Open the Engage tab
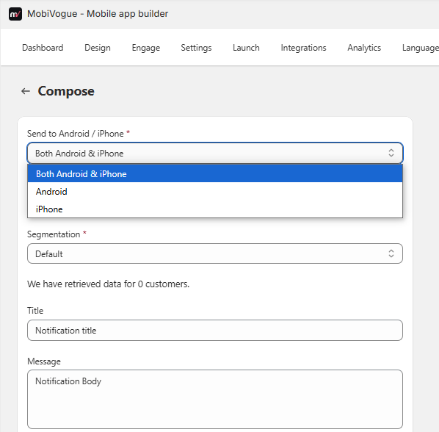This screenshot has height=432, width=439. 146,48
